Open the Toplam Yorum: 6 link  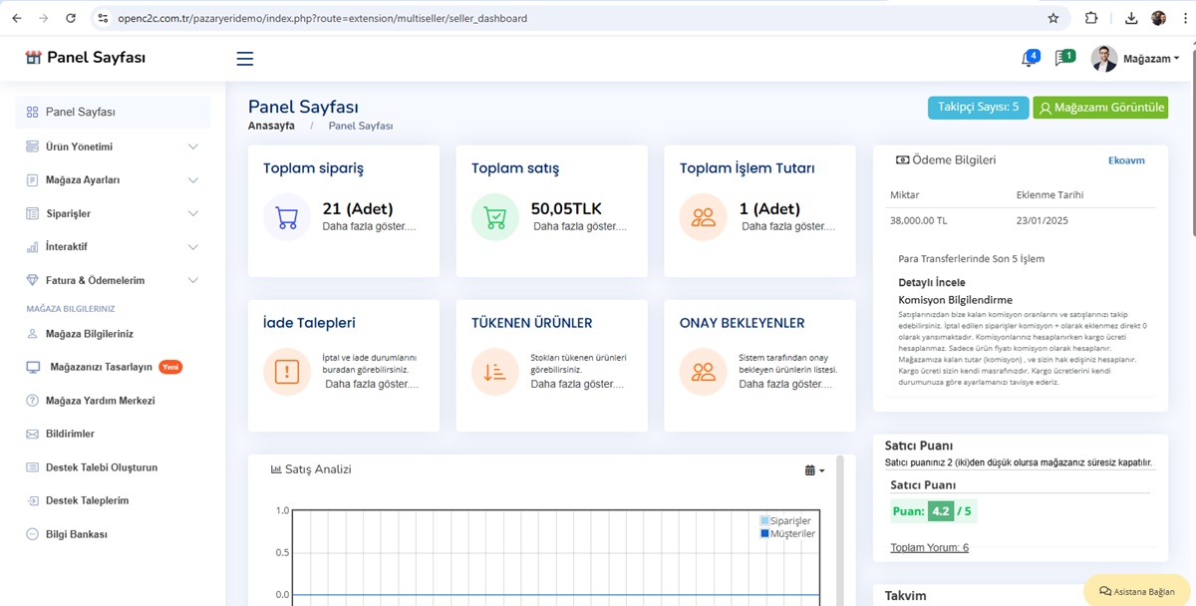pyautogui.click(x=929, y=547)
